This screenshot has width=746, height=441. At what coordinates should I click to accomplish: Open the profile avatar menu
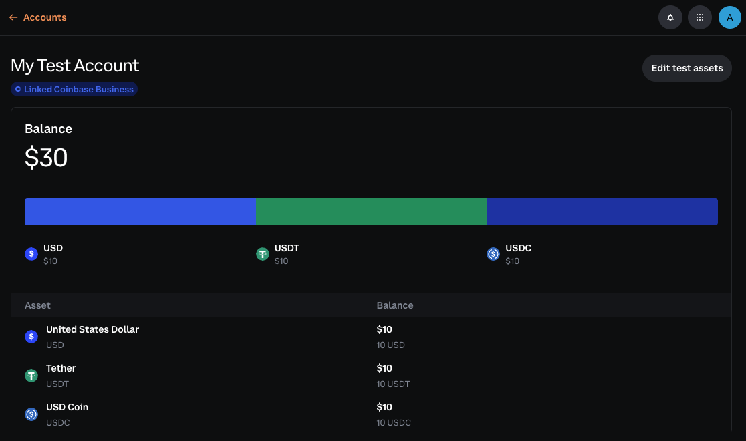[730, 17]
